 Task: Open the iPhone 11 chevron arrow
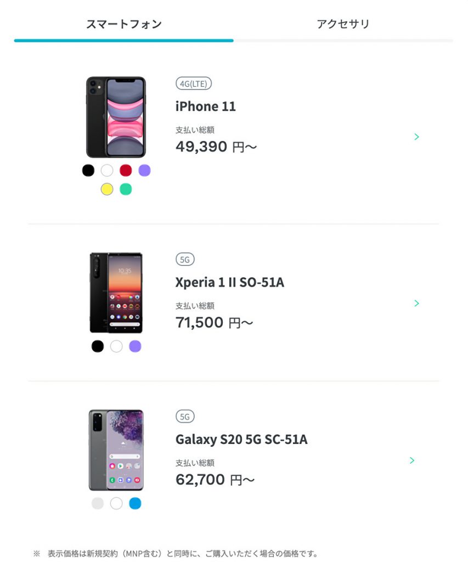coord(416,137)
